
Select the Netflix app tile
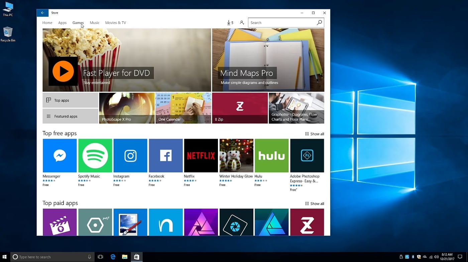[x=201, y=156]
